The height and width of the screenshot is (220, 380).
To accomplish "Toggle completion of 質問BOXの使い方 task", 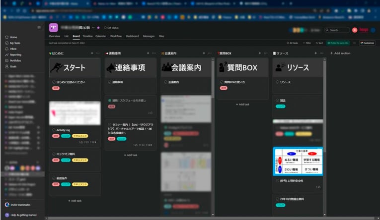I will pos(221,82).
